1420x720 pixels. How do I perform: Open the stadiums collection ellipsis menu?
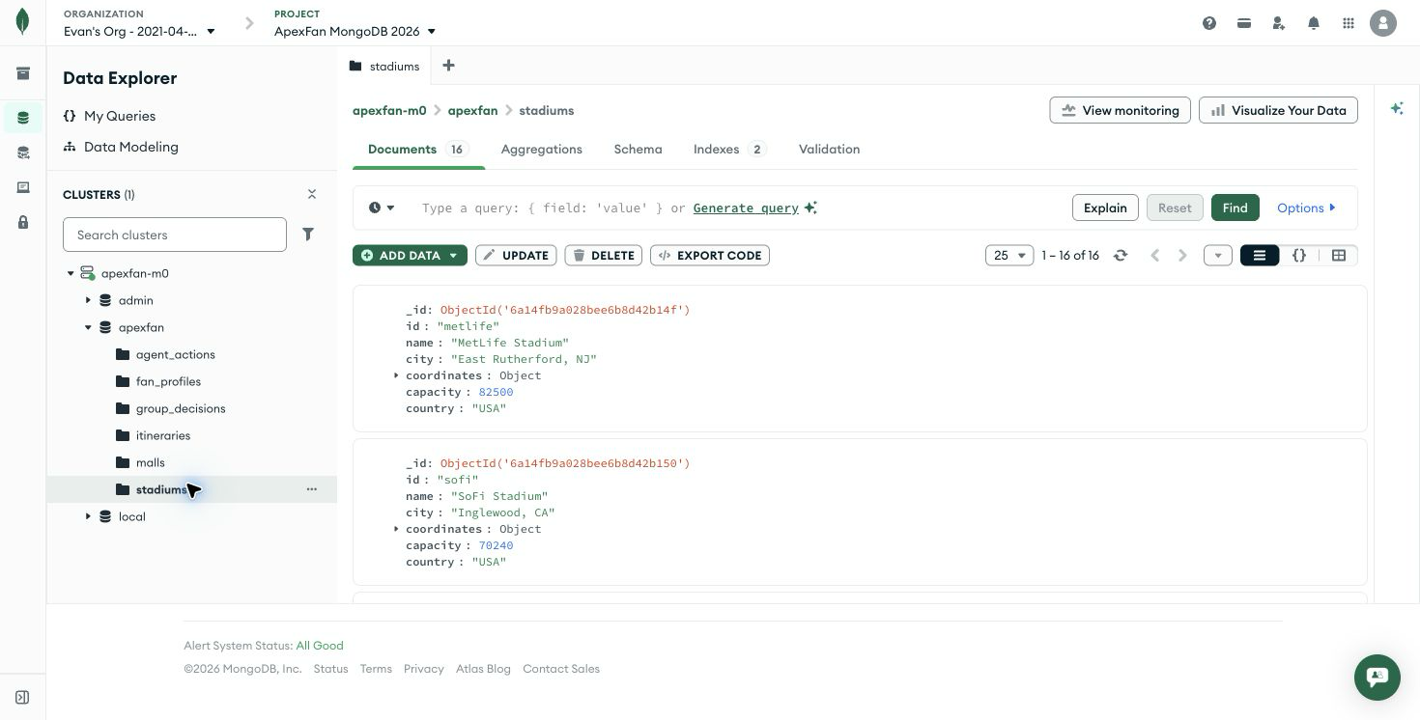point(312,489)
